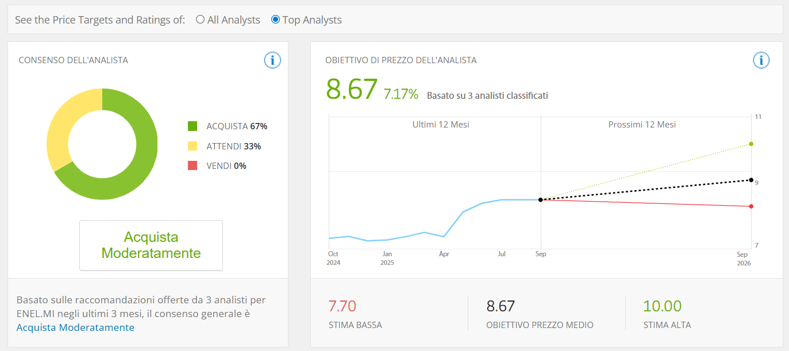Click the red low estimate endpoint dot
Viewport: 789px width, 351px height.
[751, 206]
